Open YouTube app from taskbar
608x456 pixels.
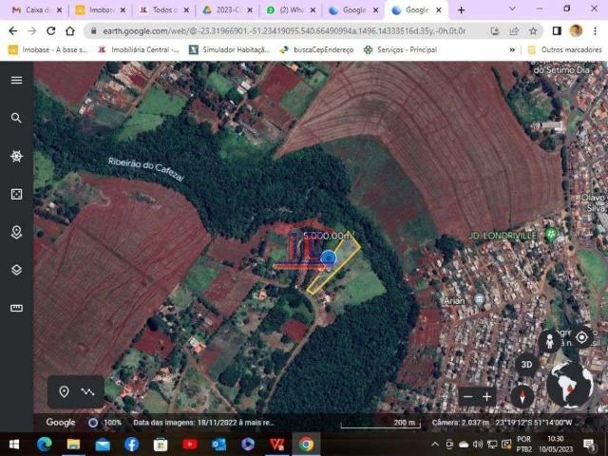[x=190, y=444]
